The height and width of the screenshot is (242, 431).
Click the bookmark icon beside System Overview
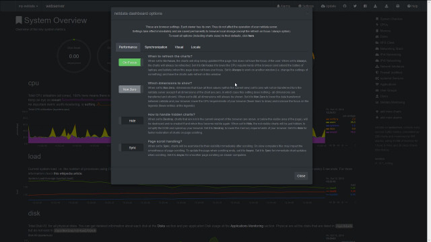[x=19, y=20]
